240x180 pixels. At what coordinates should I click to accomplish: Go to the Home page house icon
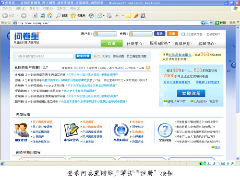coord(50,15)
